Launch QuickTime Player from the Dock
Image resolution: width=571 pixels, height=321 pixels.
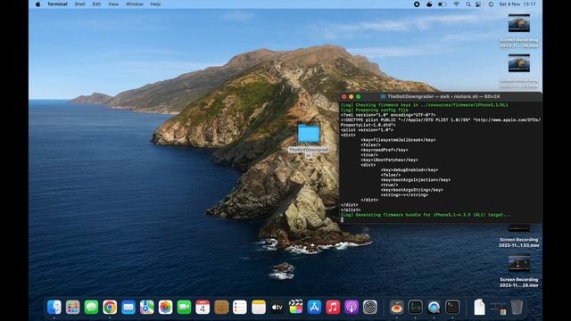point(434,307)
